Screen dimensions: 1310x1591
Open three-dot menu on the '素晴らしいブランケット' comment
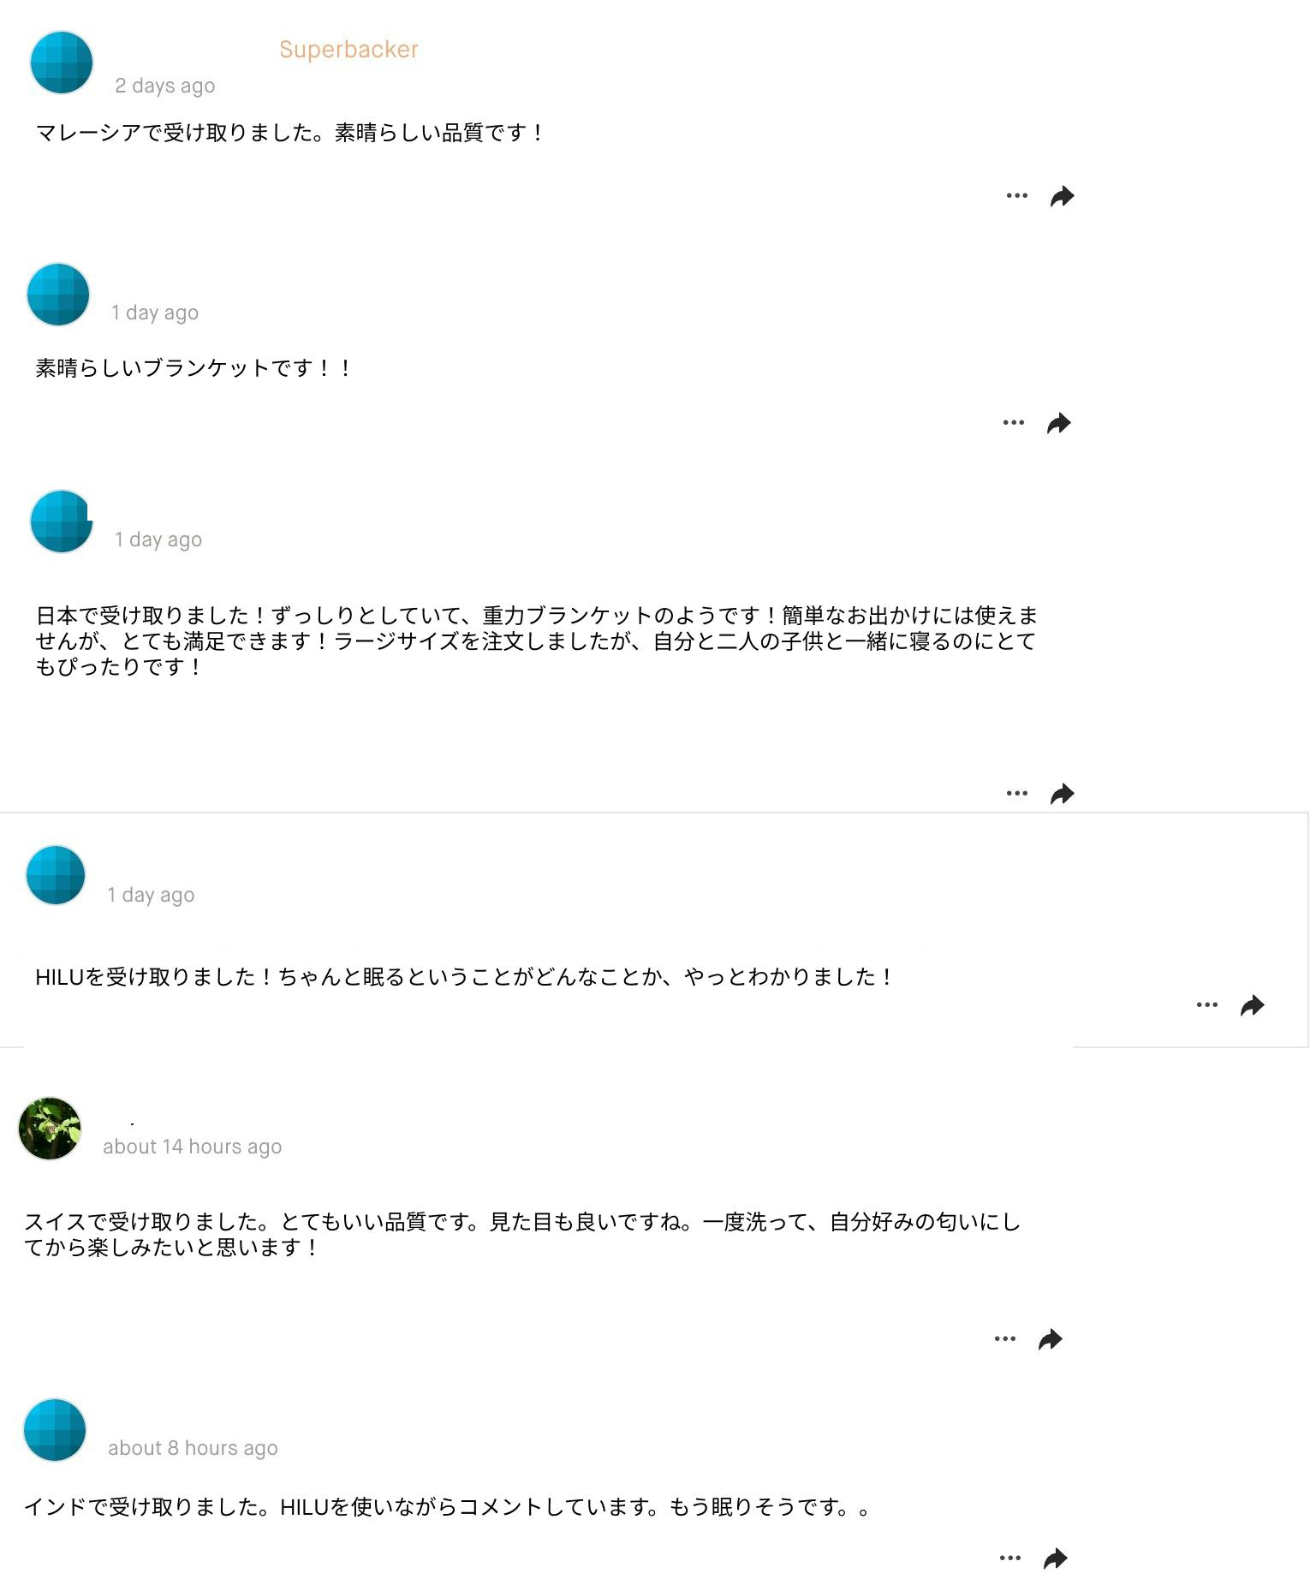(1013, 423)
